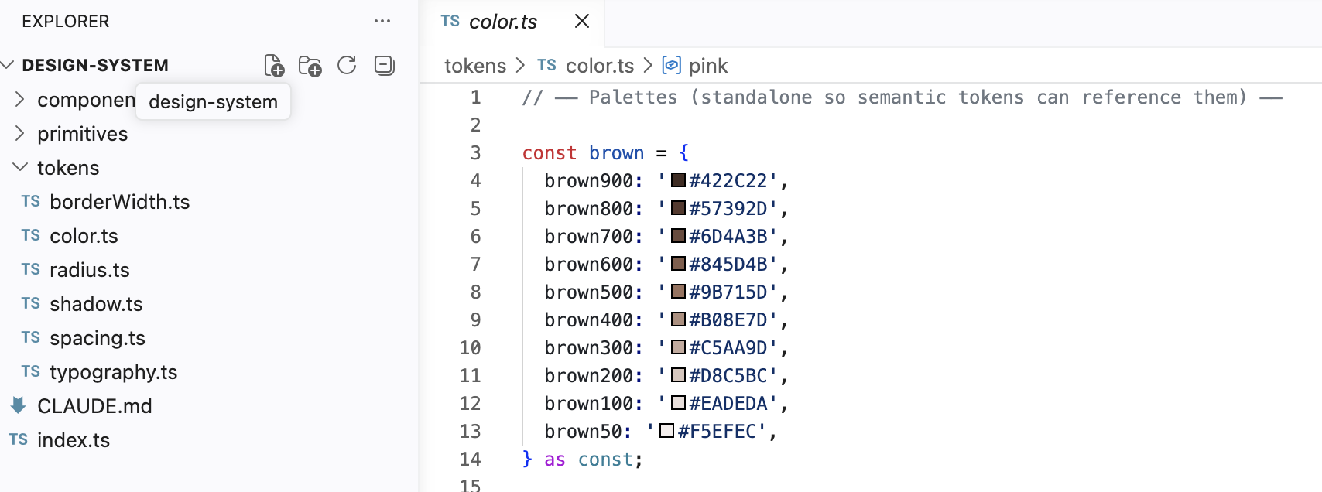This screenshot has width=1322, height=492.
Task: Open Explorer's more actions ellipsis menu
Action: coord(382,21)
